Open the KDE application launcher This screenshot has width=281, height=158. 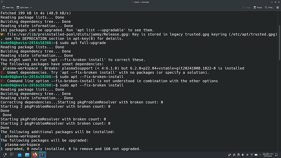pyautogui.click(x=4, y=155)
